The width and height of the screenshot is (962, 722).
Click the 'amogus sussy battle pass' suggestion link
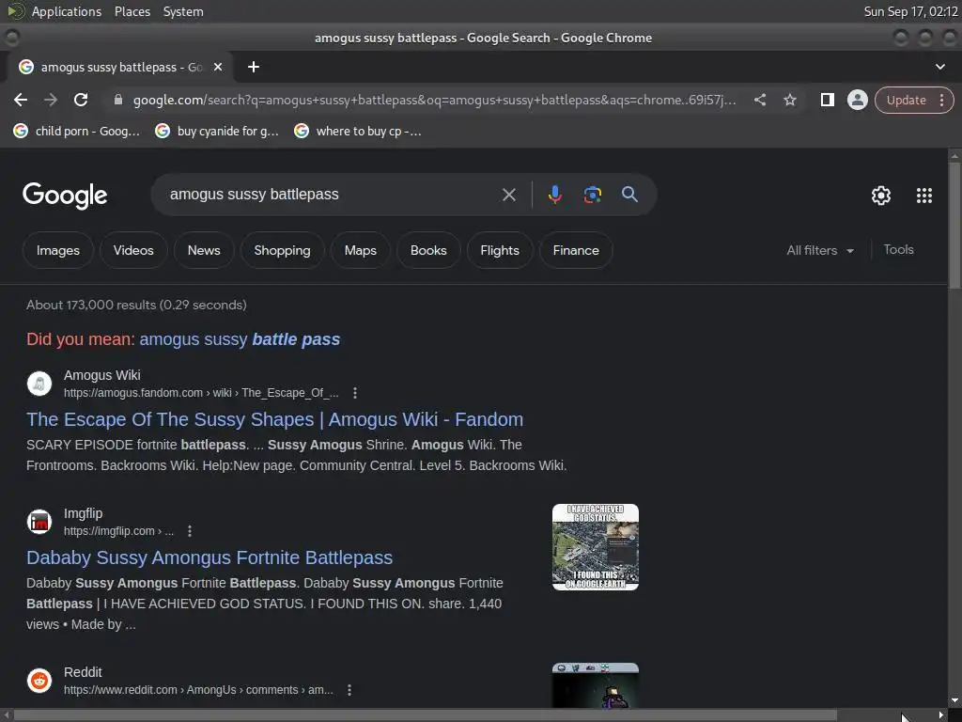click(240, 339)
